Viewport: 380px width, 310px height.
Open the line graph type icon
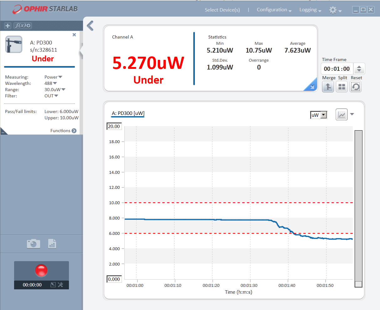[x=341, y=115]
